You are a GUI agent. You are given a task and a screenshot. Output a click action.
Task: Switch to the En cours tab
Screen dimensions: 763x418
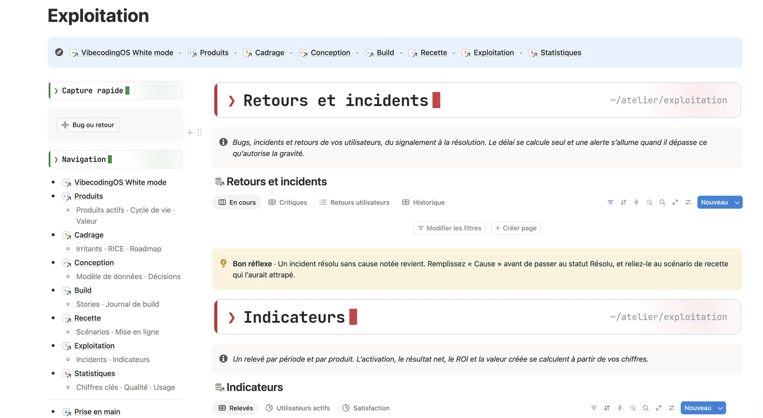tap(237, 203)
